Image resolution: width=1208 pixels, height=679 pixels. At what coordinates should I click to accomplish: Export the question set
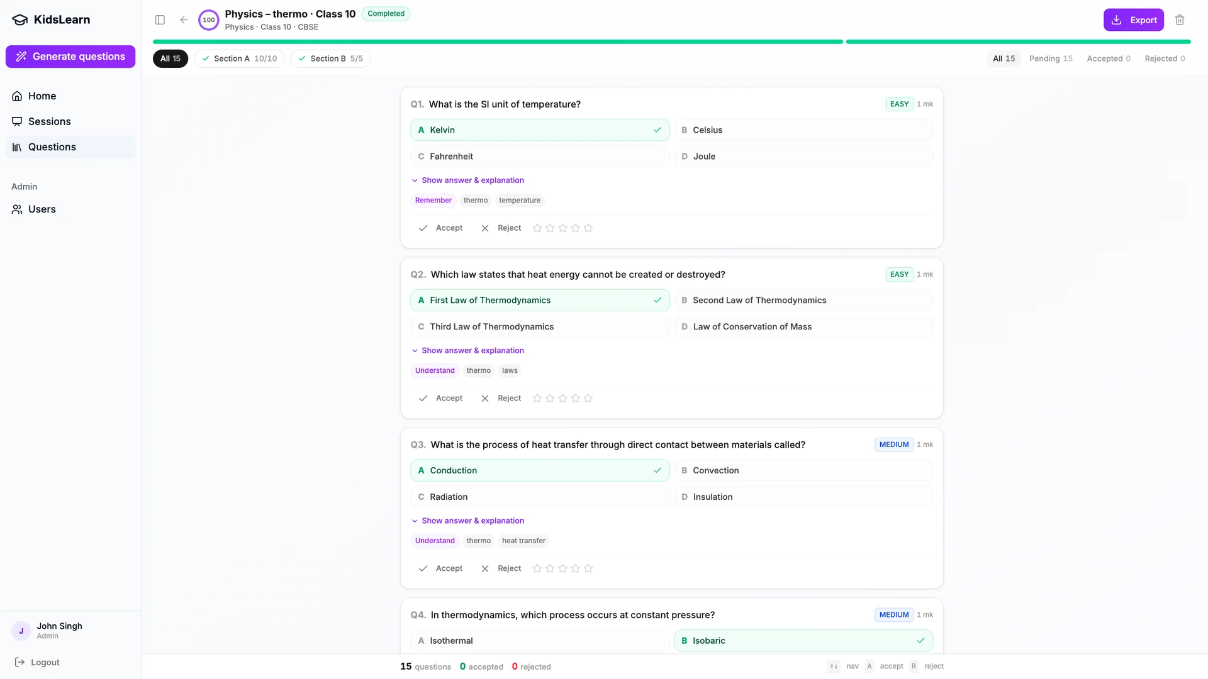tap(1134, 20)
